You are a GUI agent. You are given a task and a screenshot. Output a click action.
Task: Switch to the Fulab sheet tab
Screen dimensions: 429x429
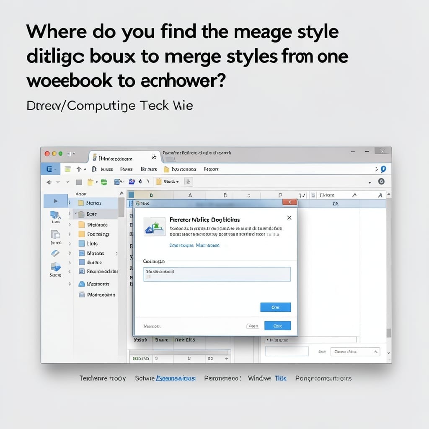click(x=140, y=340)
